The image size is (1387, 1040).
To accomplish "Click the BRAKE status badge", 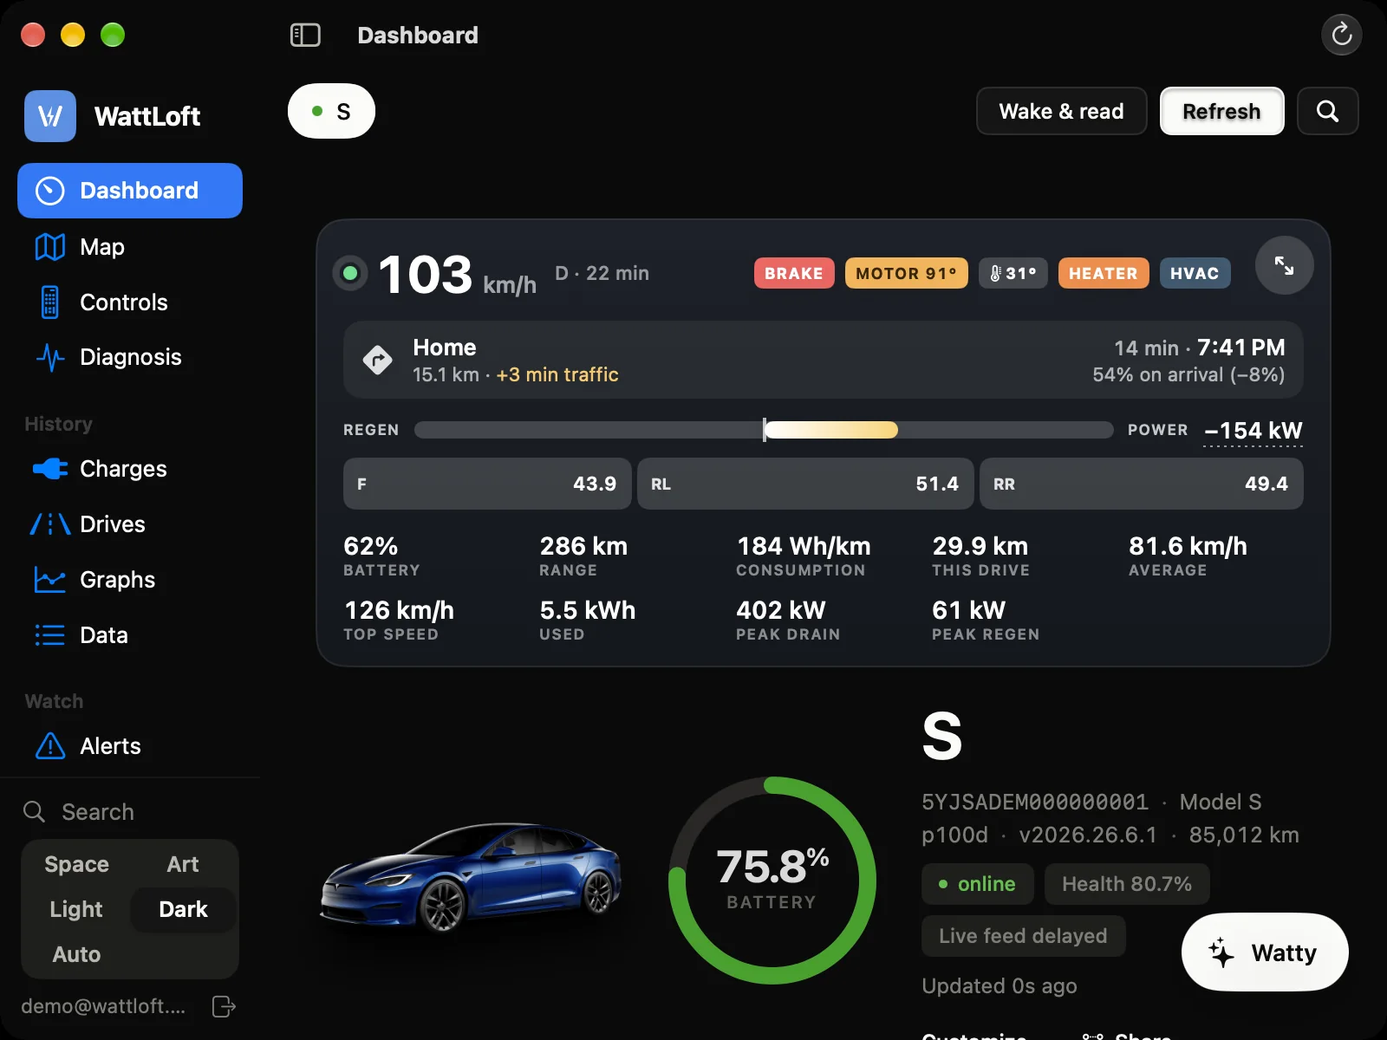I will pyautogui.click(x=794, y=273).
